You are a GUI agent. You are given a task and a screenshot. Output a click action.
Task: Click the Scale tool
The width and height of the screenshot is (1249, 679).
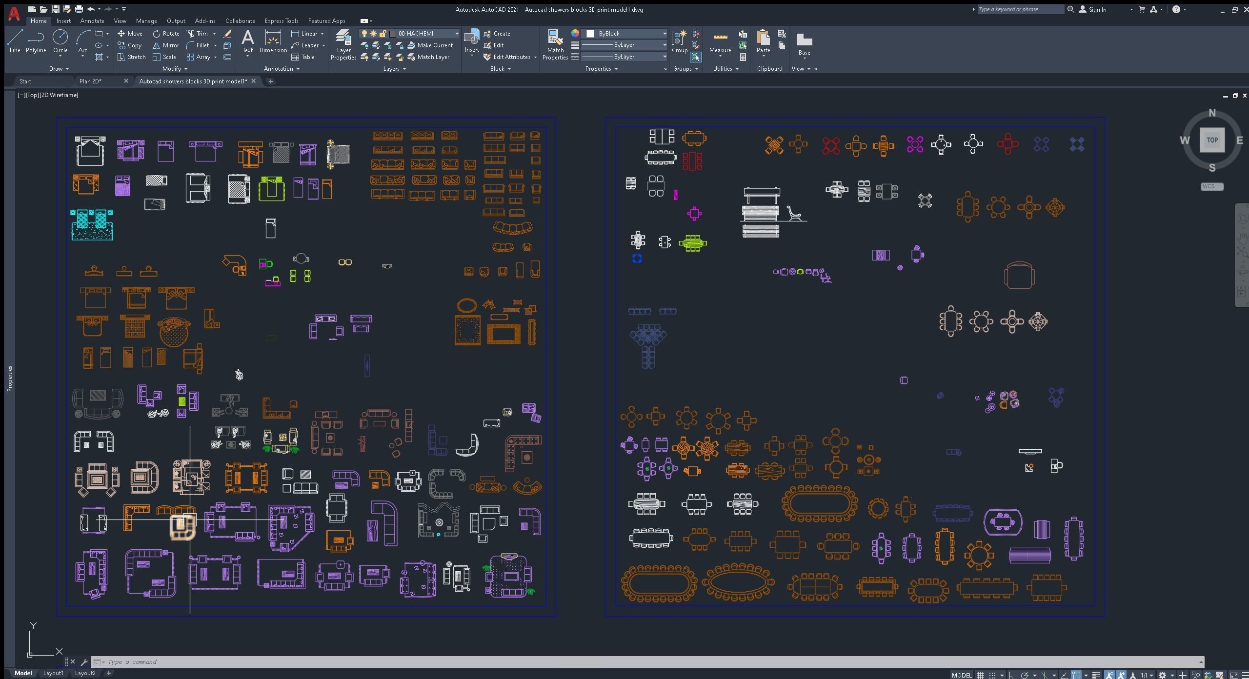click(x=164, y=57)
